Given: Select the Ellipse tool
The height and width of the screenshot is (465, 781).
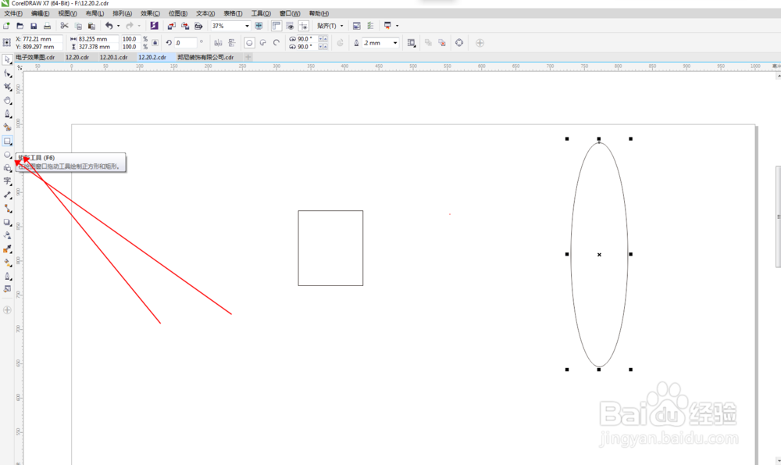Looking at the screenshot, I should click(7, 155).
